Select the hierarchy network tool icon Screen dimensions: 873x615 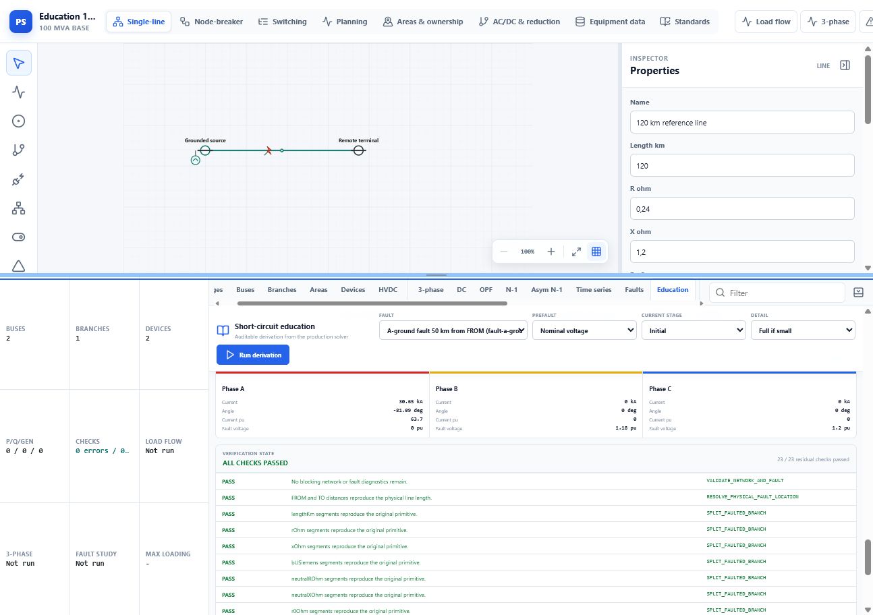tap(19, 208)
